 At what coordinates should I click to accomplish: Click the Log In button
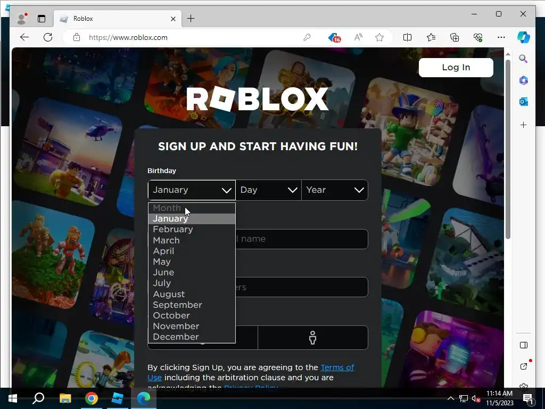point(456,68)
